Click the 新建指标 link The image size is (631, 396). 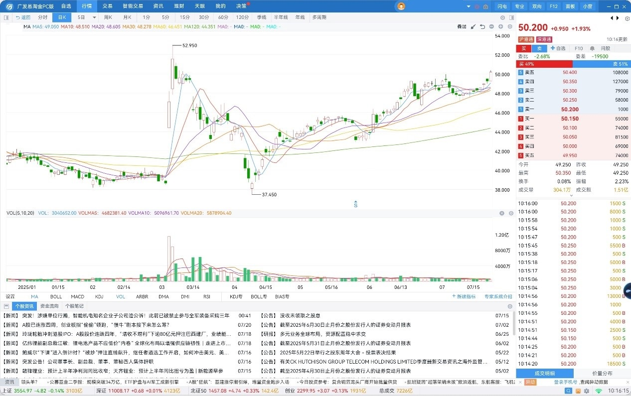463,296
